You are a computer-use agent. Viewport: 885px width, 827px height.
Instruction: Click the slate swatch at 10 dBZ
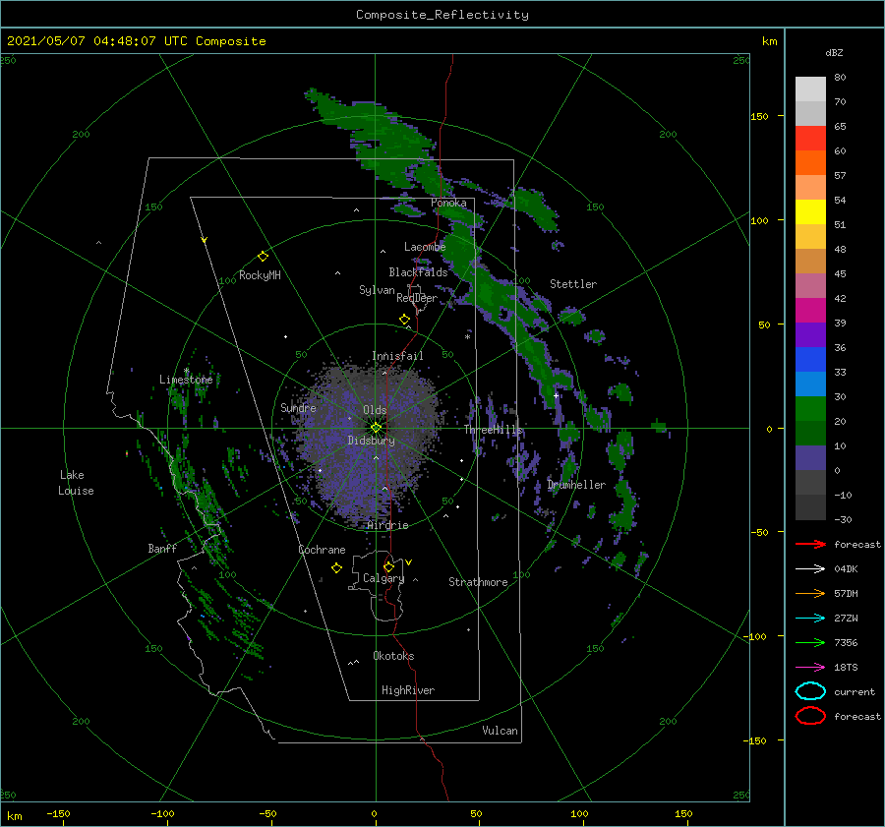(x=810, y=458)
